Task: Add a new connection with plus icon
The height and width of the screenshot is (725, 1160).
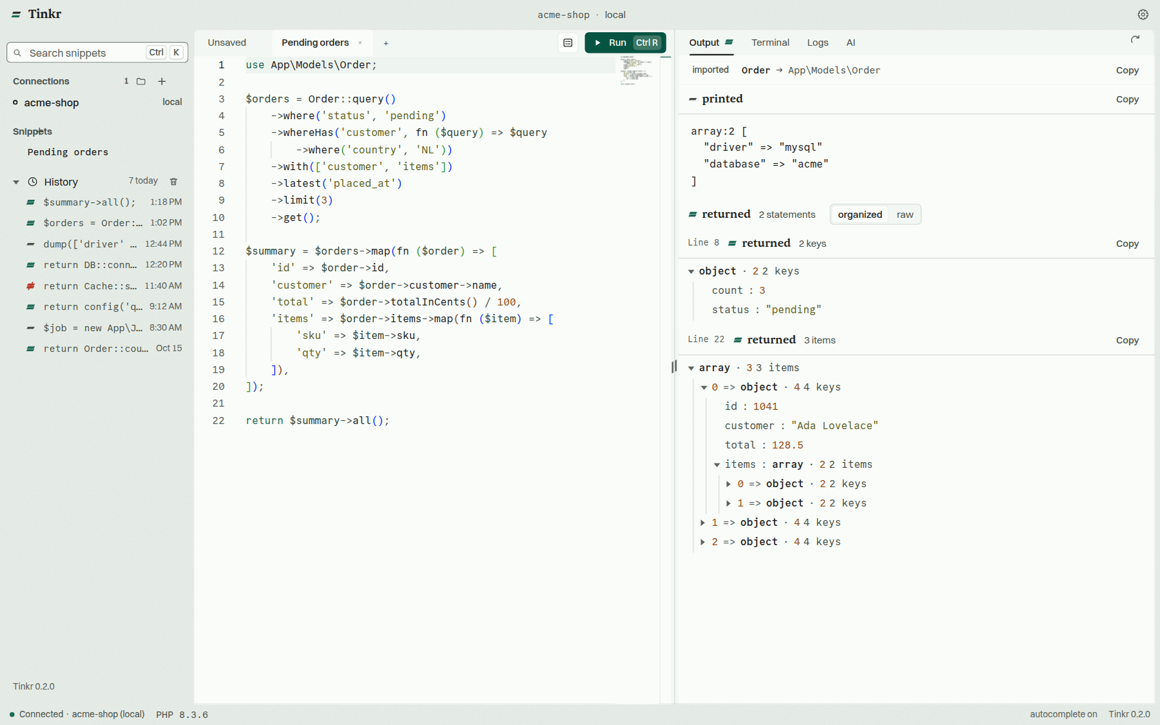Action: (x=162, y=81)
